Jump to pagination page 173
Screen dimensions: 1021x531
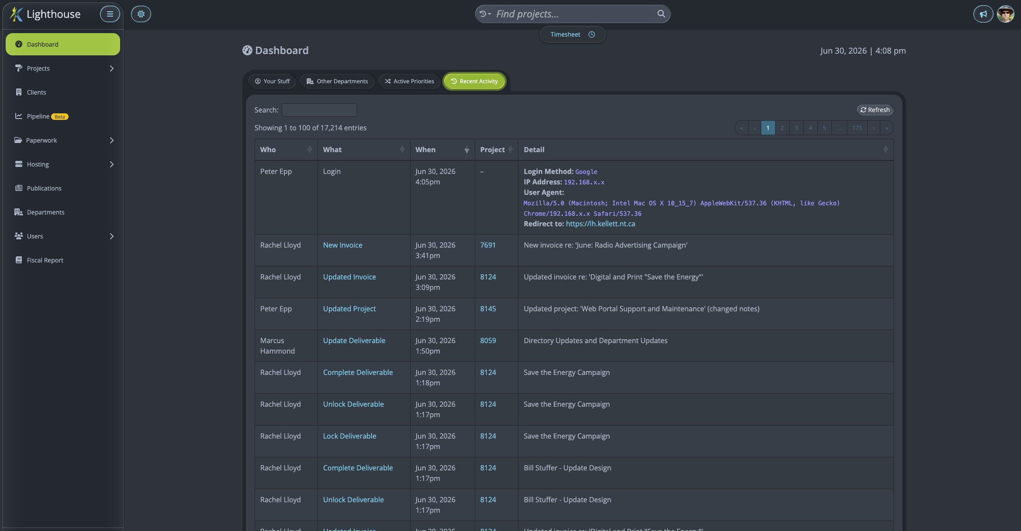[857, 128]
